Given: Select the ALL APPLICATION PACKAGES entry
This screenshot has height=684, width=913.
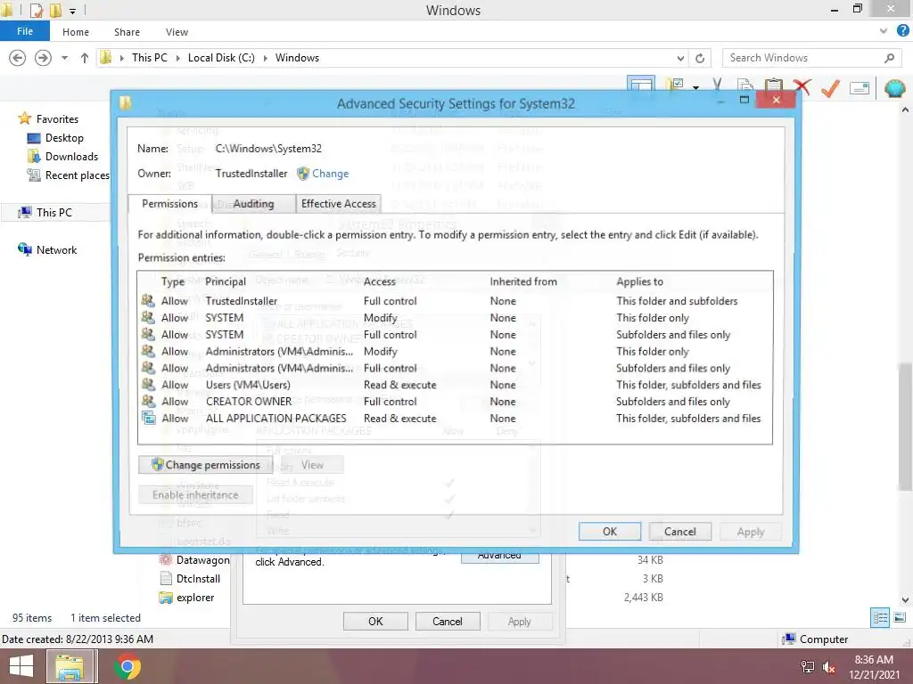Looking at the screenshot, I should point(455,419).
